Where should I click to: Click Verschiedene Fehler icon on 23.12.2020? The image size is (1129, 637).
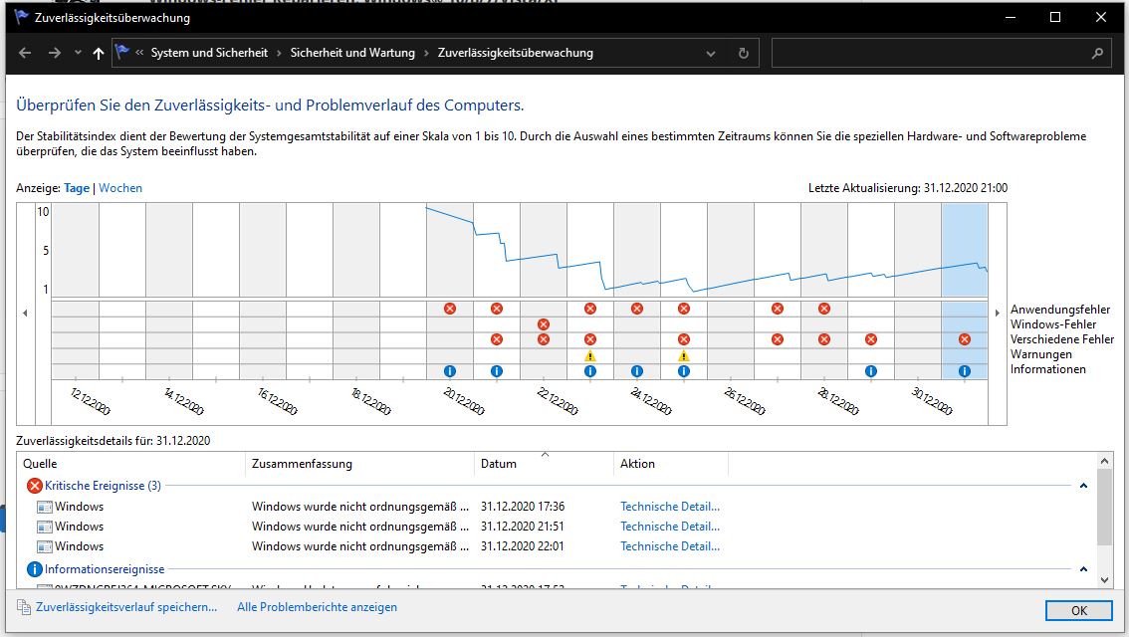click(x=590, y=339)
